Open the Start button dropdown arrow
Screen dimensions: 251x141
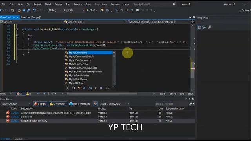click(x=97, y=10)
